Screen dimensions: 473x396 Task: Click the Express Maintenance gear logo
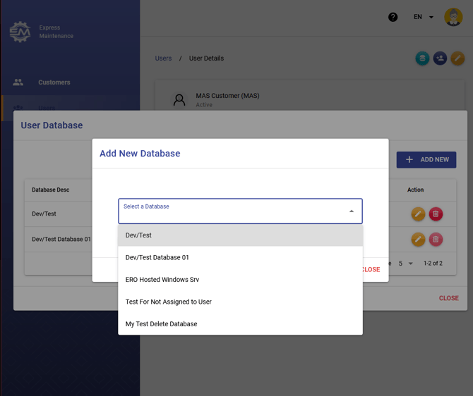[x=20, y=32]
